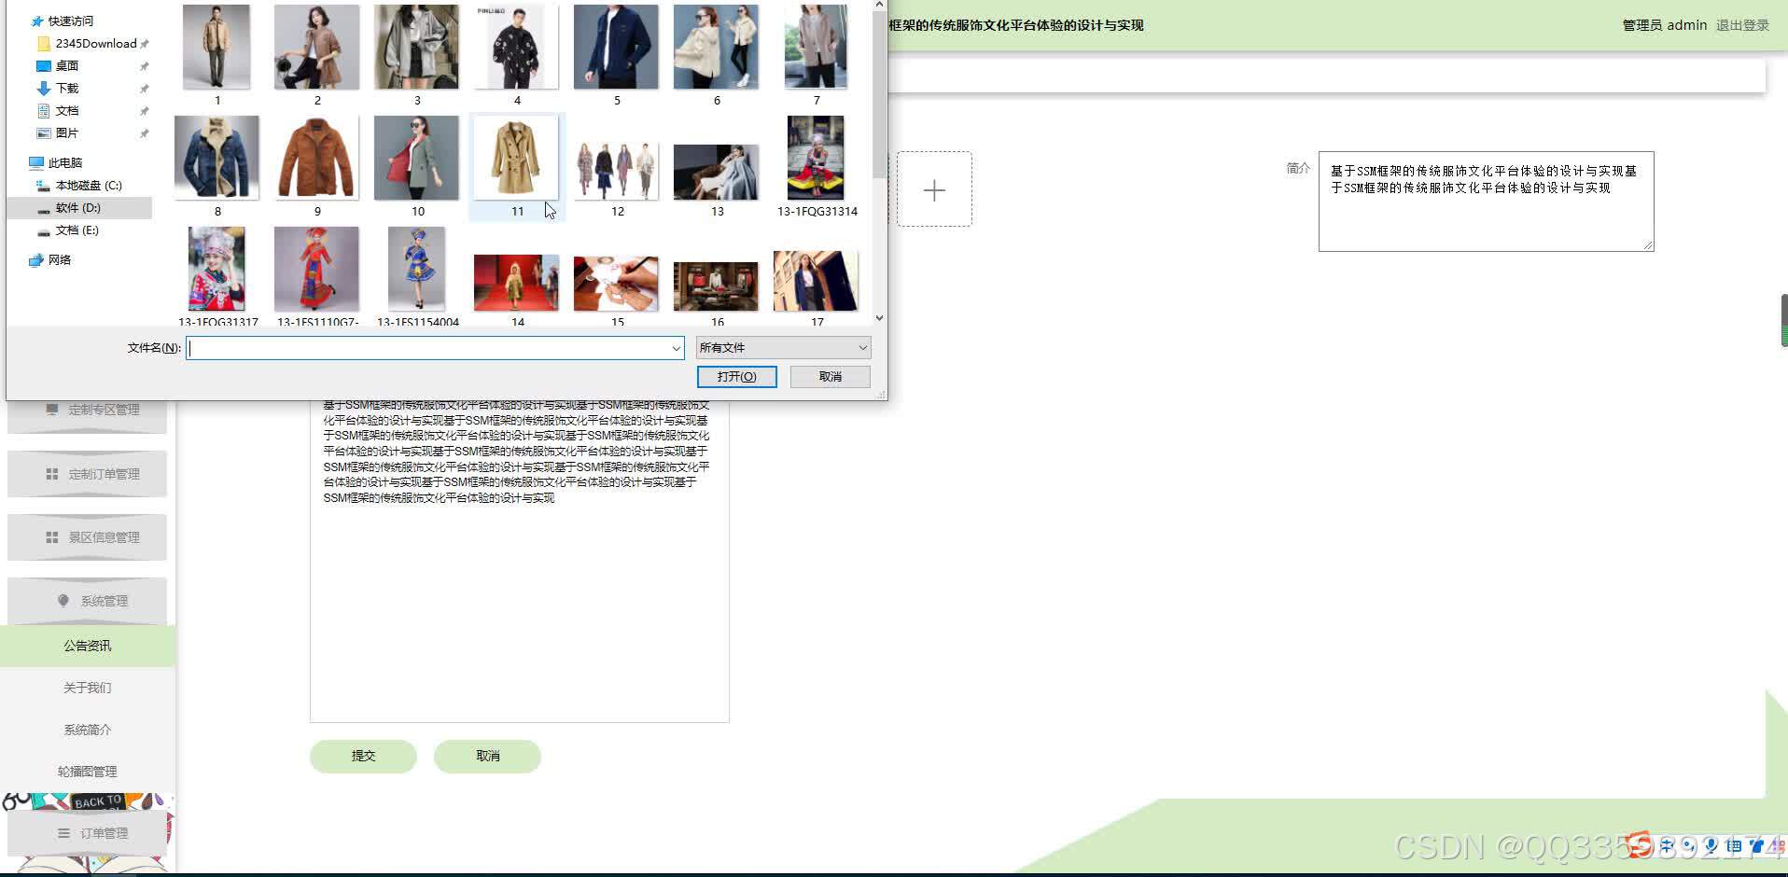1788x877 pixels.
Task: Select image thumbnail named 14
Action: click(516, 283)
